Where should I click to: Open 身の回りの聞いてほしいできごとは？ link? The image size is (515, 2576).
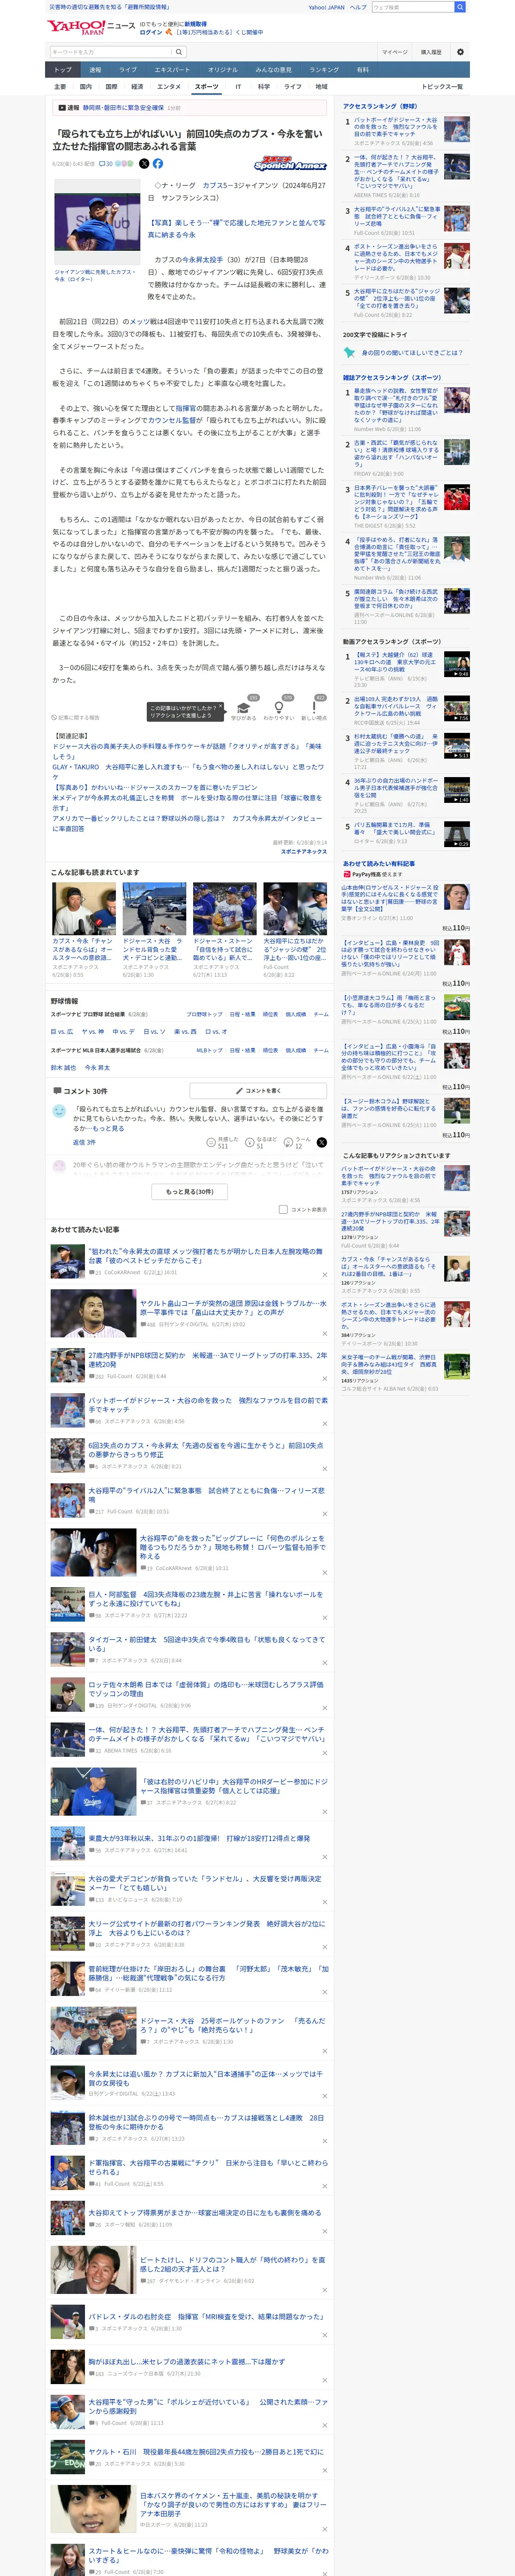coord(412,352)
